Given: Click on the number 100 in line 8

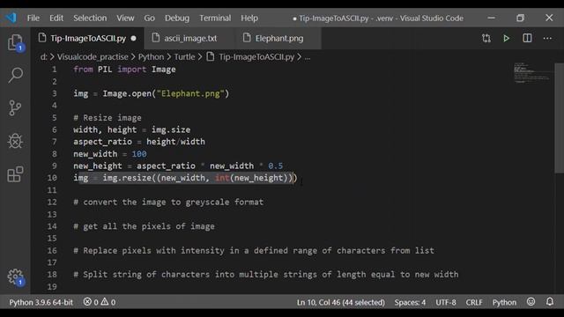Looking at the screenshot, I should pyautogui.click(x=139, y=154).
